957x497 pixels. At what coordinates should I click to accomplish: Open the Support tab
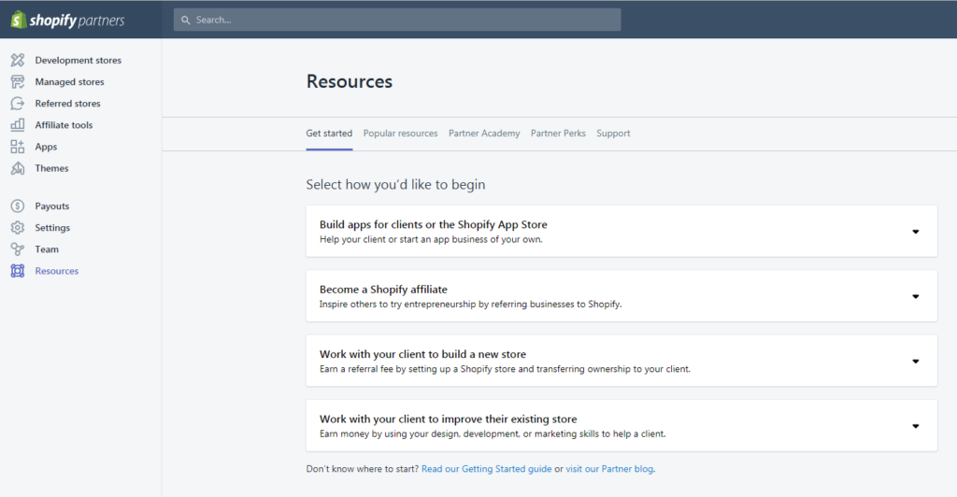[613, 134]
